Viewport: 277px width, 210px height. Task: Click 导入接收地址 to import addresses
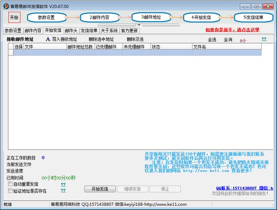coord(65,40)
